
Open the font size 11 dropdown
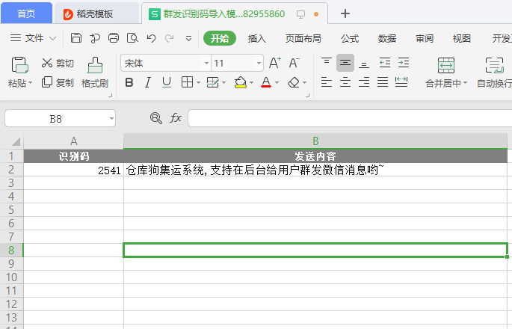pyautogui.click(x=259, y=63)
